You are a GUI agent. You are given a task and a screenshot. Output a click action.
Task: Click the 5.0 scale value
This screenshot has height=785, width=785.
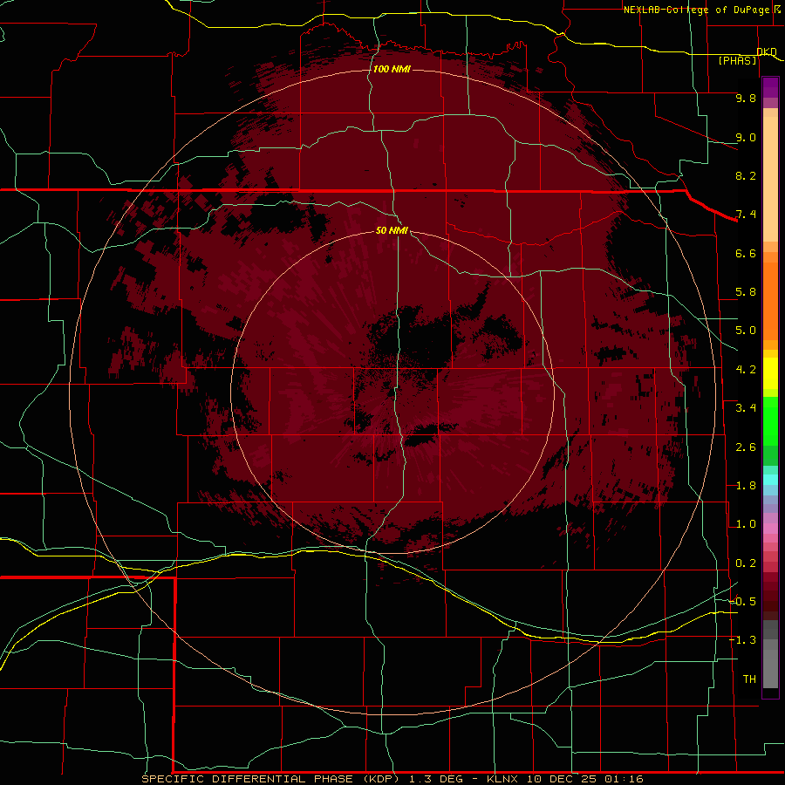tap(746, 331)
